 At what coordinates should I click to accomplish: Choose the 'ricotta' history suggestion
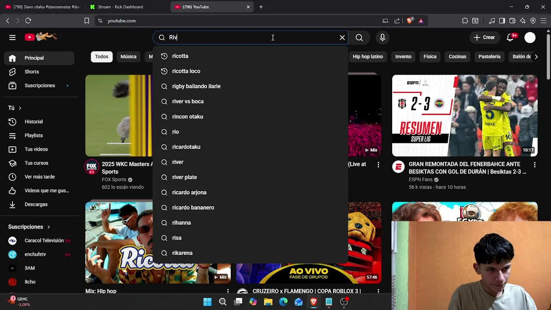(x=250, y=56)
